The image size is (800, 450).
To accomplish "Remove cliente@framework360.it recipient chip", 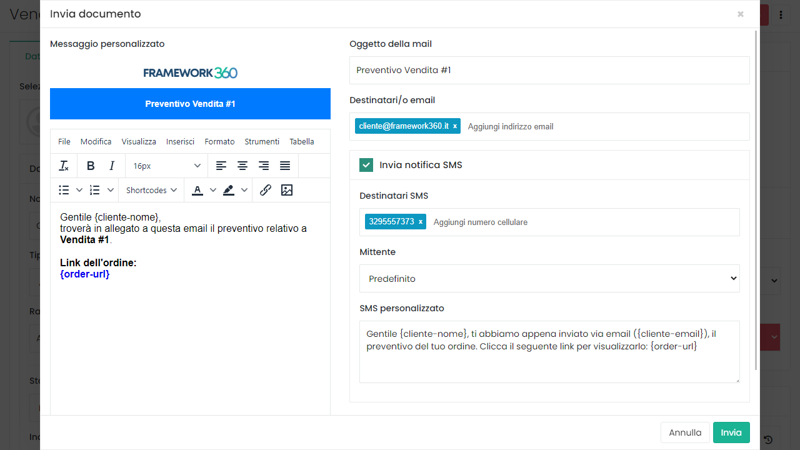I will point(455,126).
